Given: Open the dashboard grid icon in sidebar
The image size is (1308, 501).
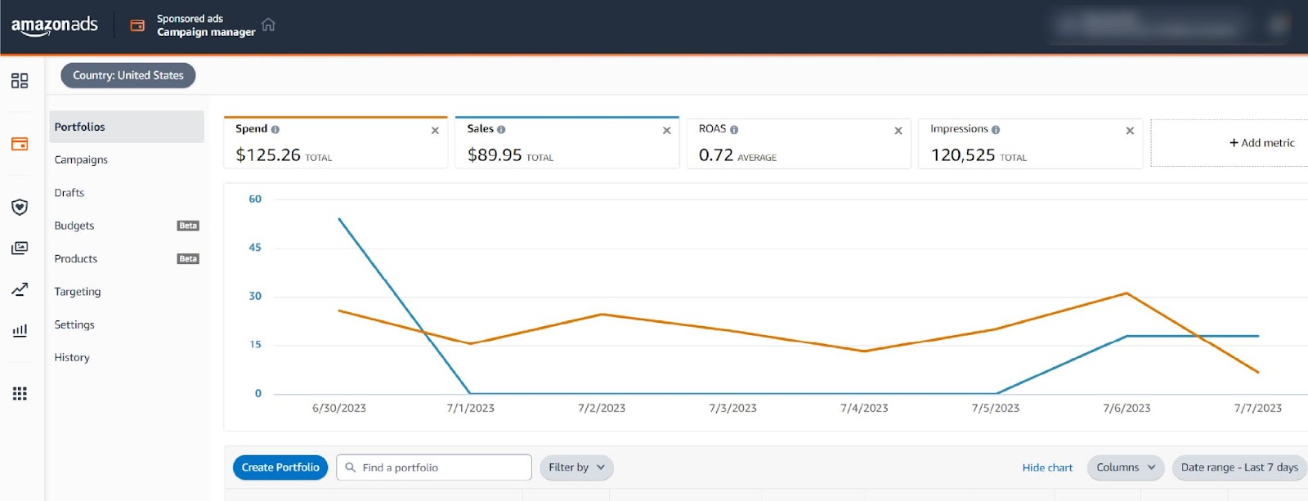Looking at the screenshot, I should click(20, 80).
